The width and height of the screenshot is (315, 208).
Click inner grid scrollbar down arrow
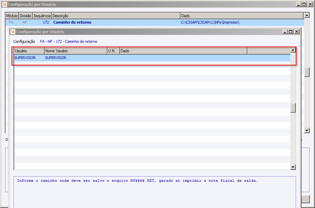(293, 167)
